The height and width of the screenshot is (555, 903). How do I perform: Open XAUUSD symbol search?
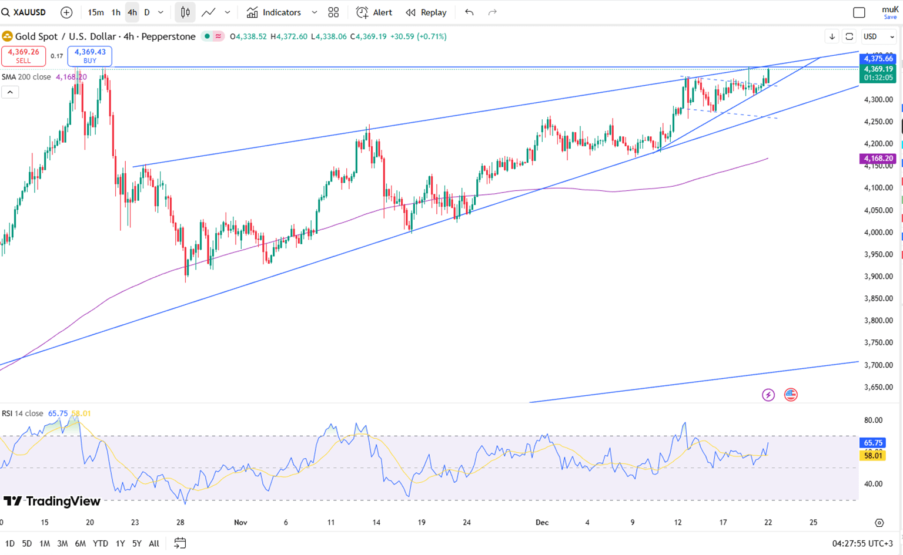click(24, 12)
